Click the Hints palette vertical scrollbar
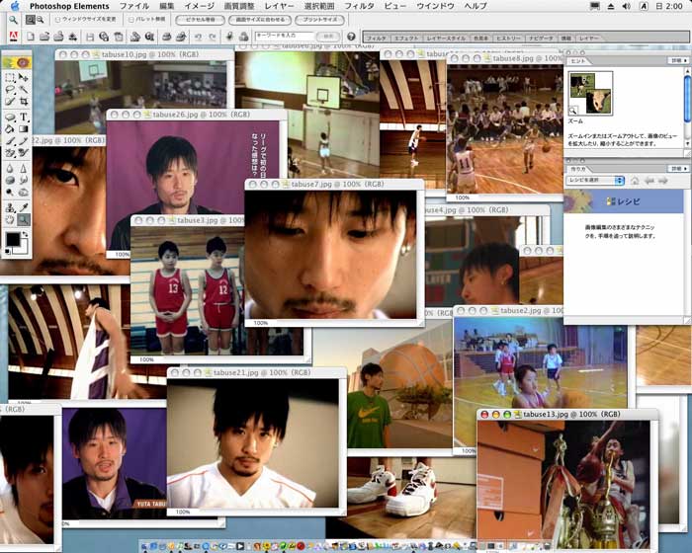This screenshot has width=692, height=553. coord(687,106)
